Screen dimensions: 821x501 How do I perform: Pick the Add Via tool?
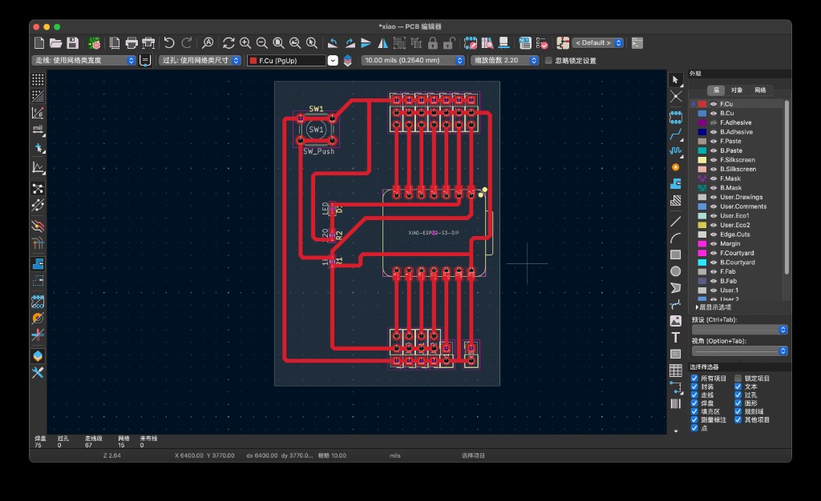675,167
